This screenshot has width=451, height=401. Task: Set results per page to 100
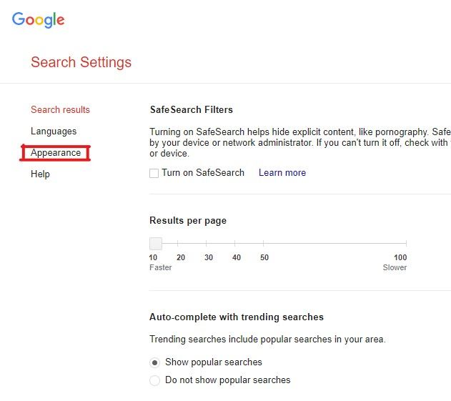406,244
